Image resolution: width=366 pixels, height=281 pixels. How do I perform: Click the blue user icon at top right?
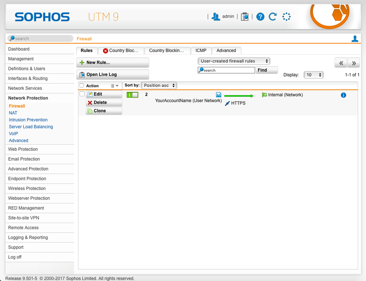(x=355, y=39)
